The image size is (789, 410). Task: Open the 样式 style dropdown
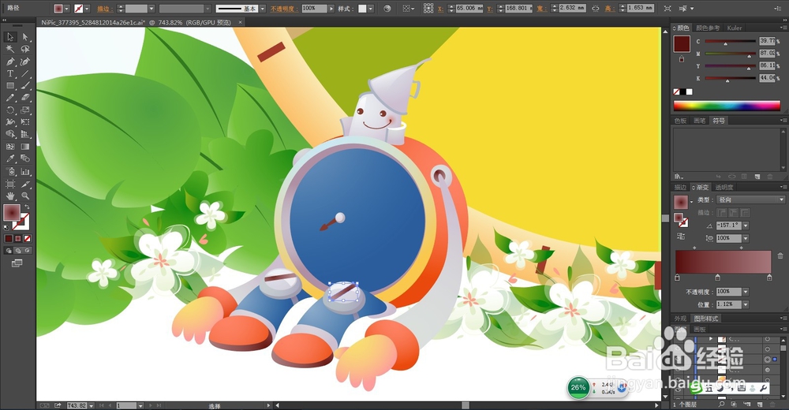click(371, 9)
